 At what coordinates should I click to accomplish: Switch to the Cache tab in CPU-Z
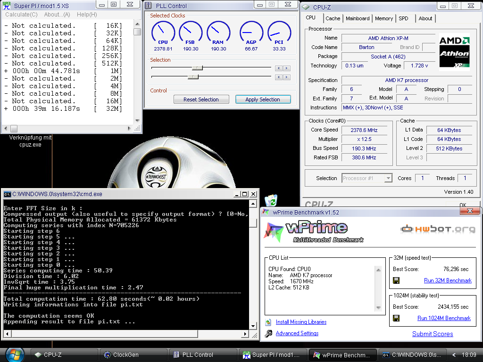[x=333, y=18]
